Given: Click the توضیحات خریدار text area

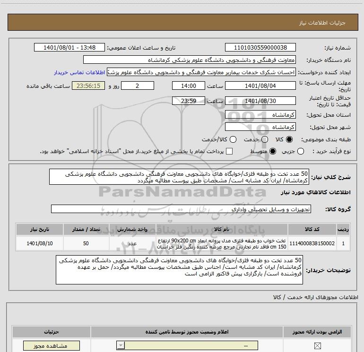Looking at the screenshot, I should pos(179,270).
